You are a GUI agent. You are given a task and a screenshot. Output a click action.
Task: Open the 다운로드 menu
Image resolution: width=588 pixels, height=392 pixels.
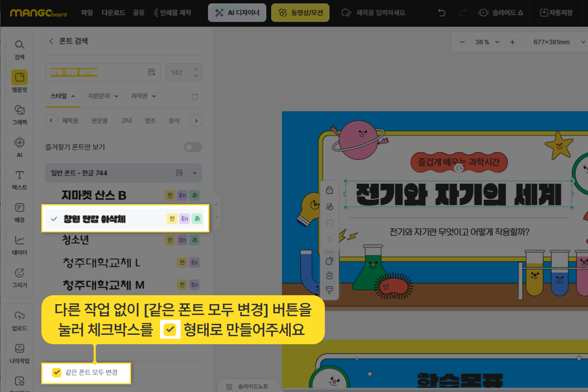[x=113, y=13]
